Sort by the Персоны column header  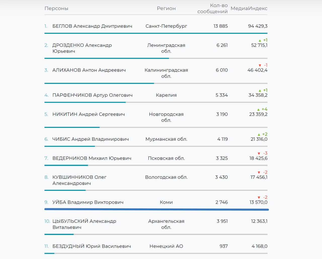[56, 8]
